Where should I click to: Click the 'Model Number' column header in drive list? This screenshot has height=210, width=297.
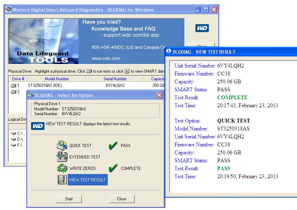(x=57, y=79)
